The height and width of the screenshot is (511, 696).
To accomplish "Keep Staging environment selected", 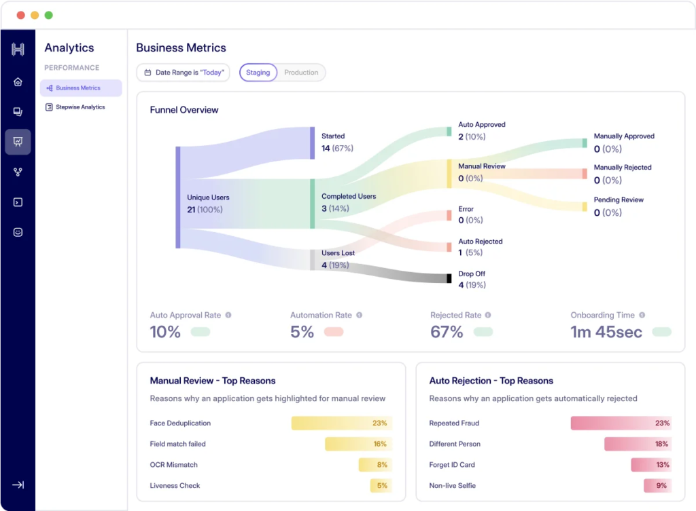I will (x=258, y=72).
